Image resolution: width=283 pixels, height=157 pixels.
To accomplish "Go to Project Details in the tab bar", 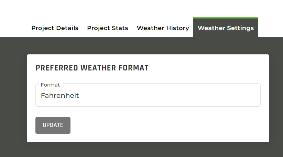I will 55,28.
